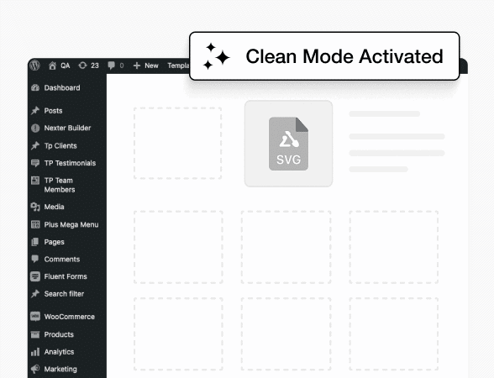Click the Plus Mega Menu grid icon

pyautogui.click(x=35, y=224)
